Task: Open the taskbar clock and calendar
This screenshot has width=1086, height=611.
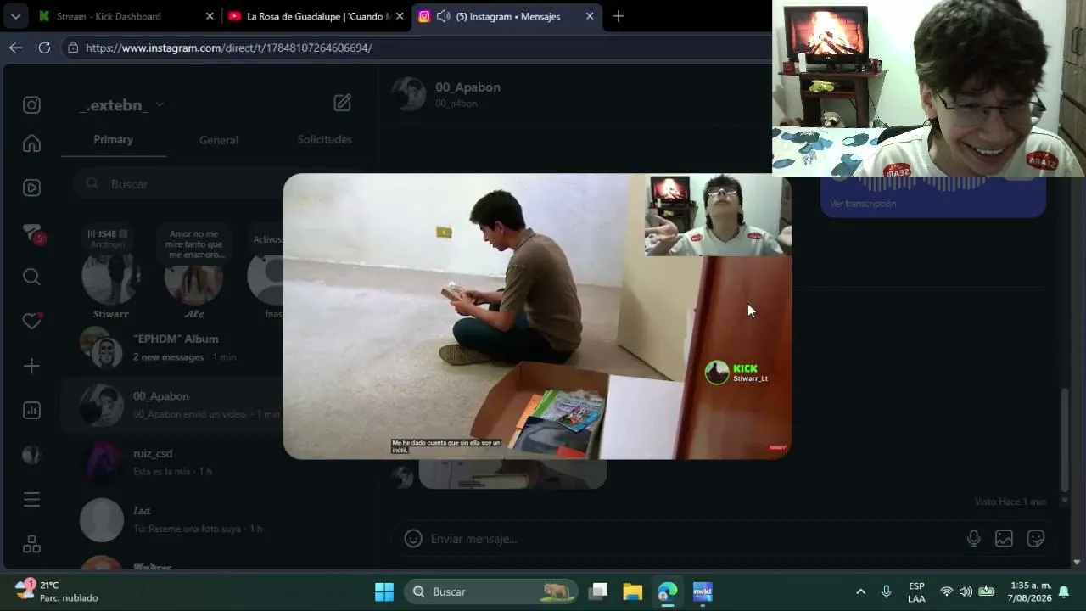Action: pos(1029,591)
